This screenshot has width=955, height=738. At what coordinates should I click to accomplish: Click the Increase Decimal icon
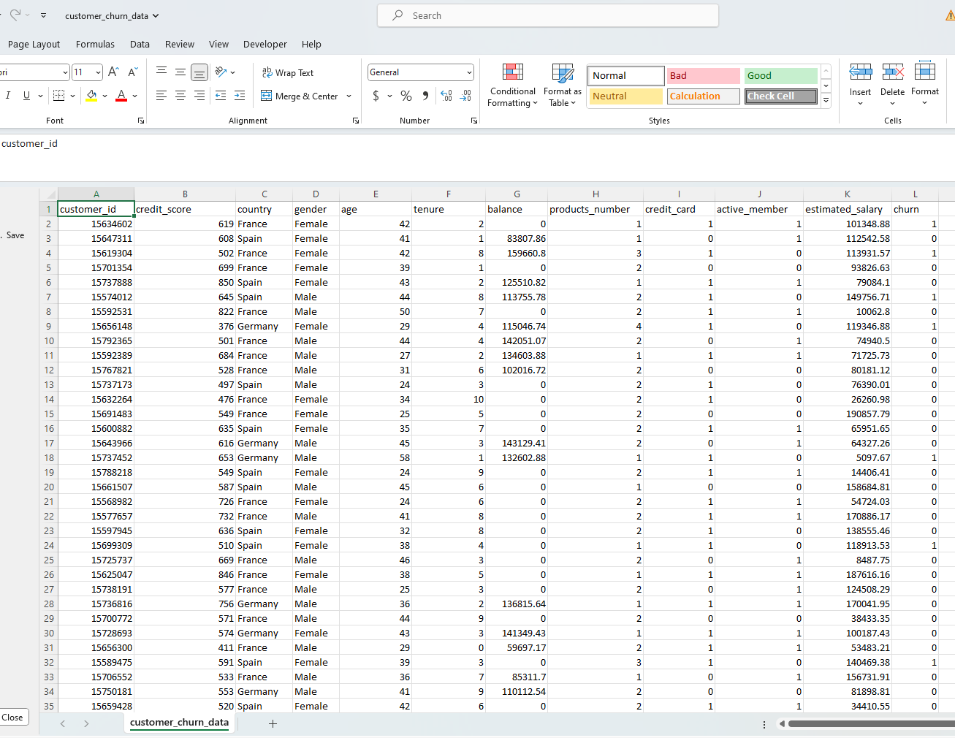[x=446, y=96]
